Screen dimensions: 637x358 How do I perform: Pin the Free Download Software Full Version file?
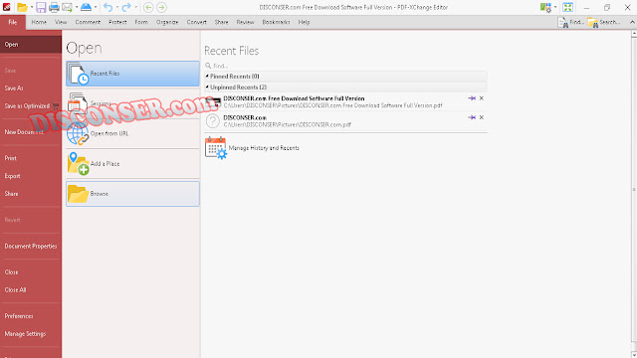[472, 98]
